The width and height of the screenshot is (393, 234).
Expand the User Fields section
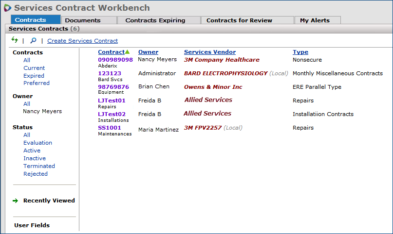tap(32, 225)
